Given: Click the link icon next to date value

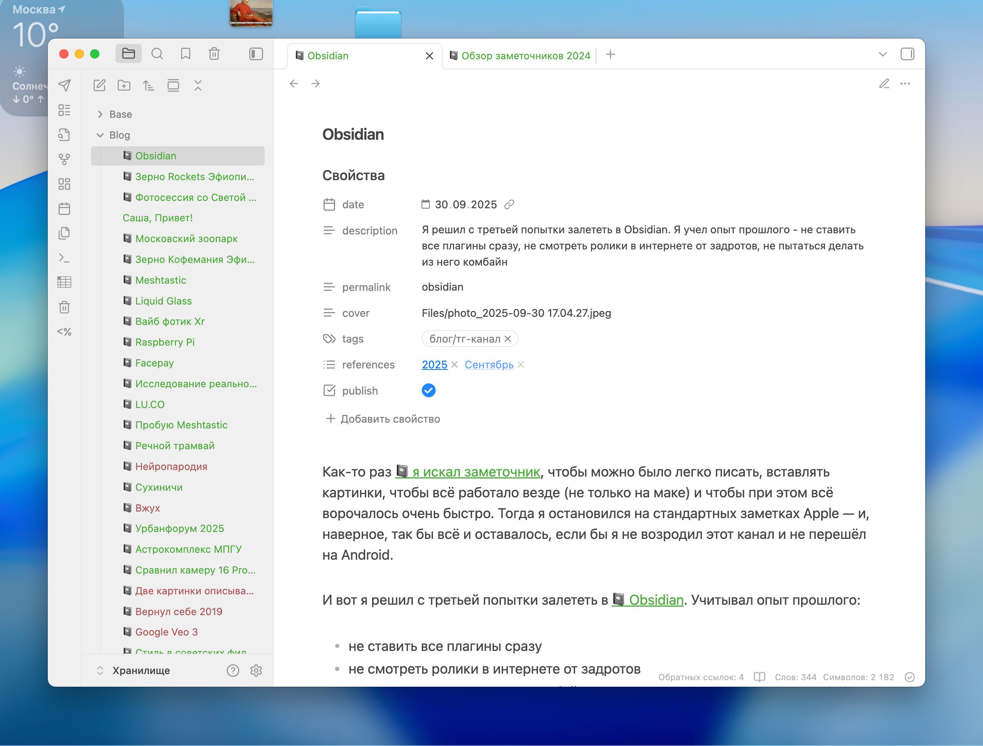Looking at the screenshot, I should [x=509, y=204].
